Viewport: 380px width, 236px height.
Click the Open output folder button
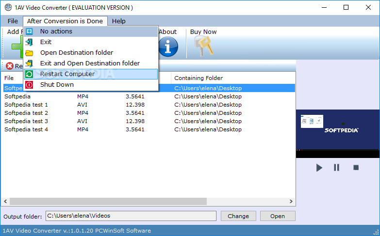(x=278, y=216)
